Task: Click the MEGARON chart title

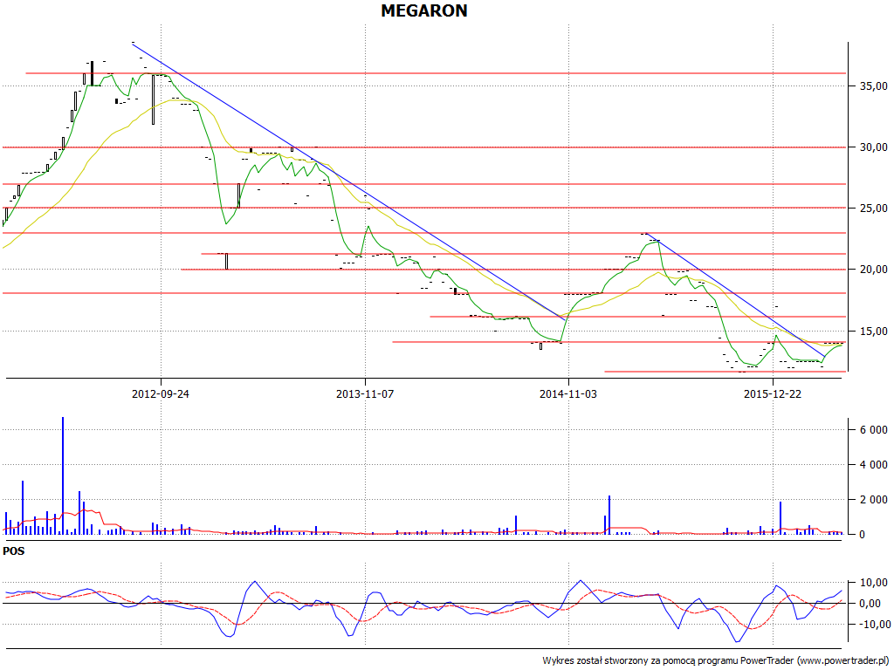Action: (x=424, y=10)
